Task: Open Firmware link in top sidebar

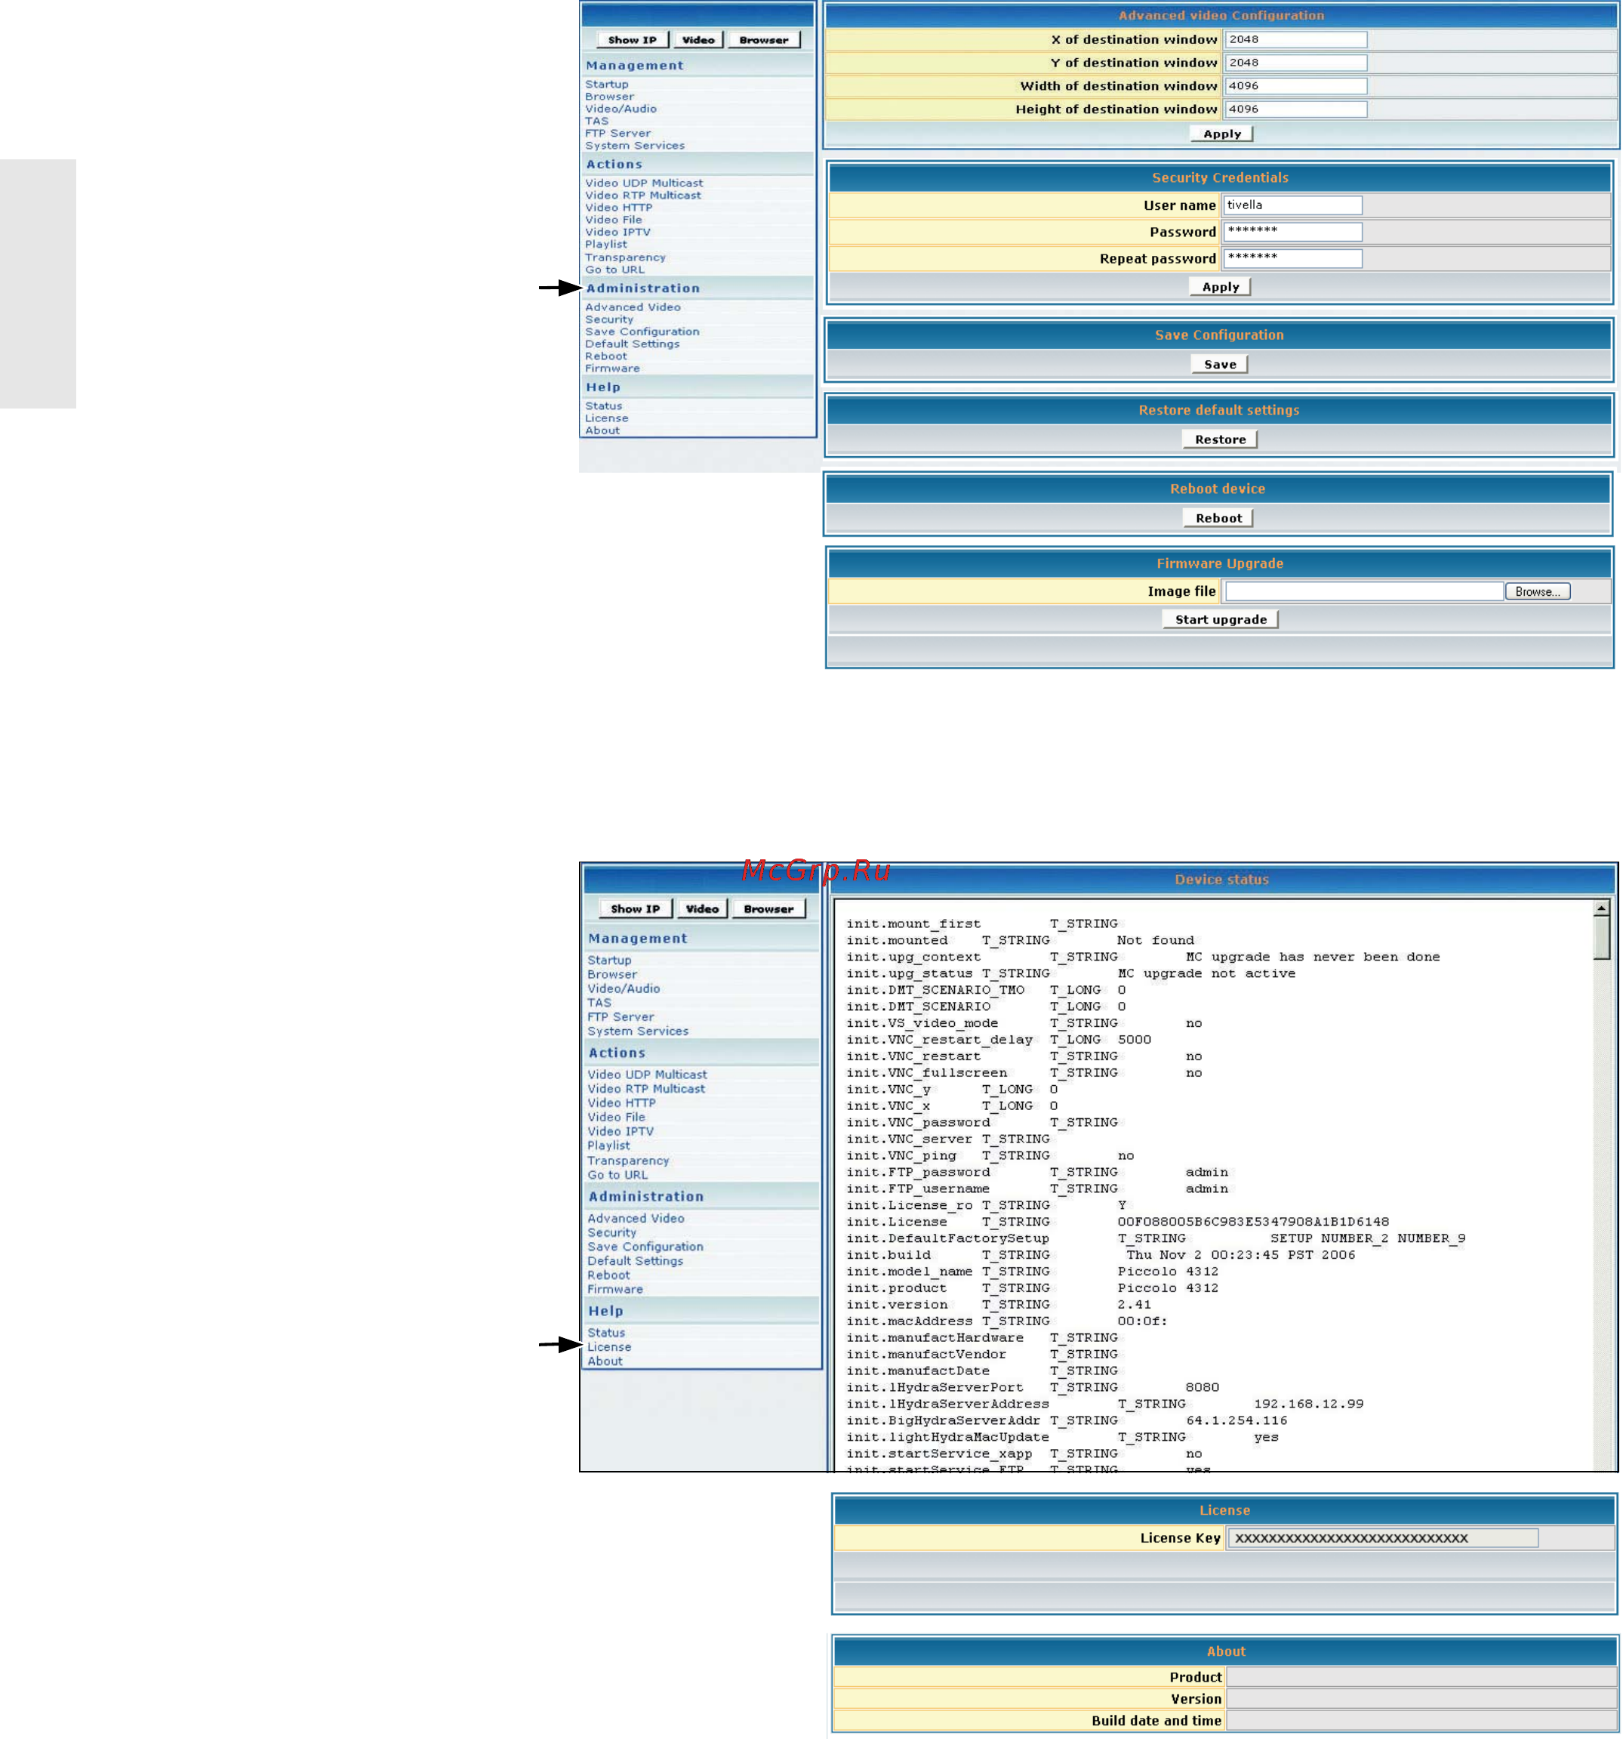Action: (x=613, y=369)
